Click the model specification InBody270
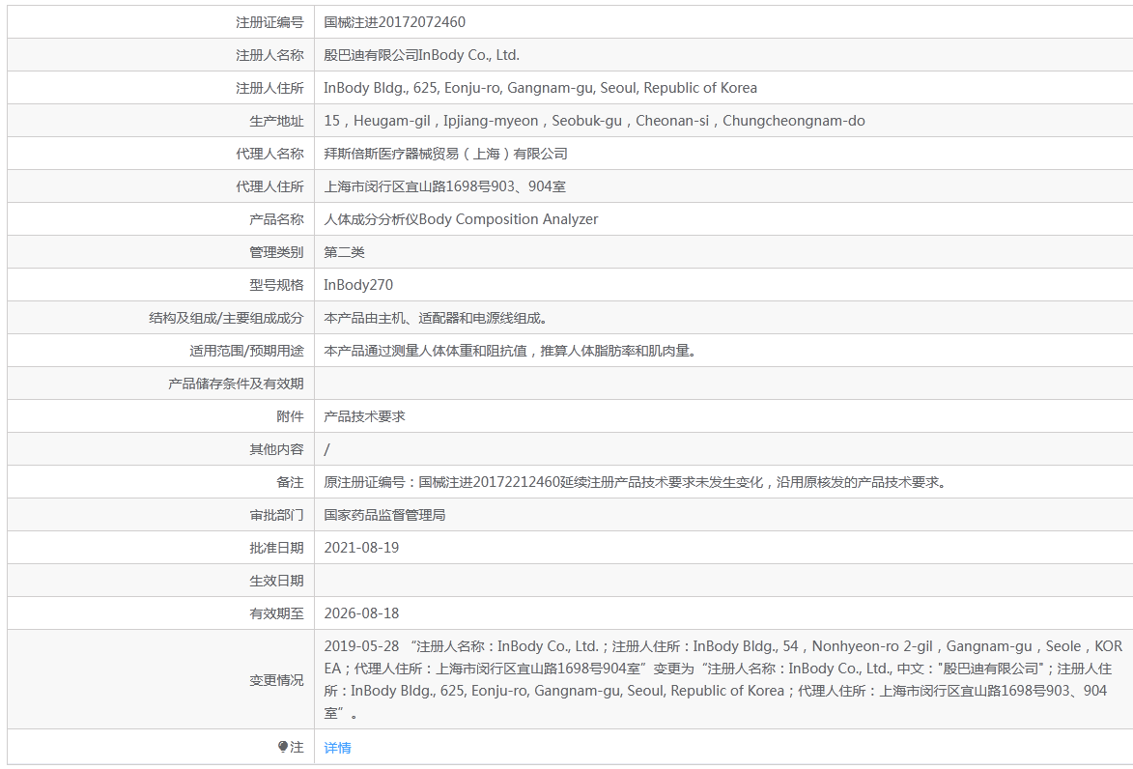1133x769 pixels. pos(358,285)
